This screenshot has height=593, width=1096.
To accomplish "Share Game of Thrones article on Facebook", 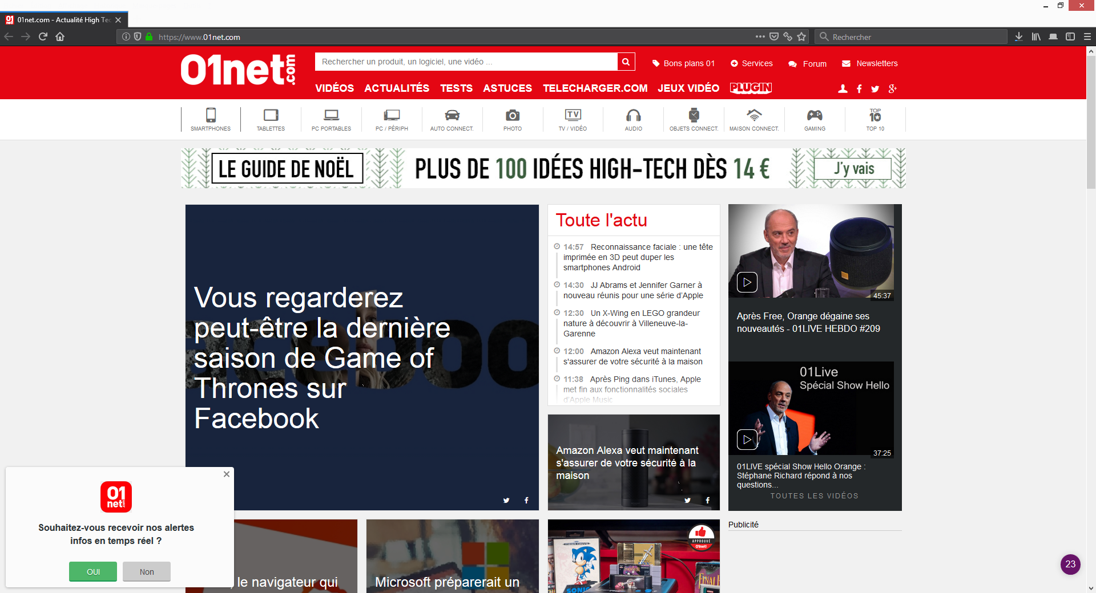I will point(526,500).
